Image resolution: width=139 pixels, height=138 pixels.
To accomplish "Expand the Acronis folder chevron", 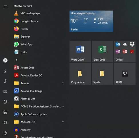I will click(63, 83).
